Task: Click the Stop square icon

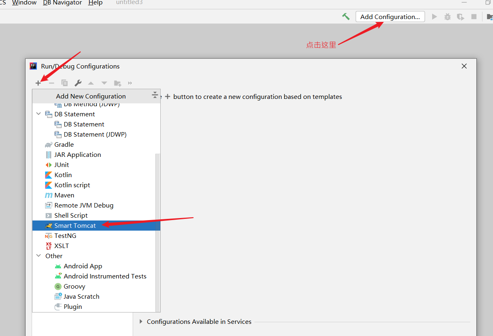Action: coord(474,17)
